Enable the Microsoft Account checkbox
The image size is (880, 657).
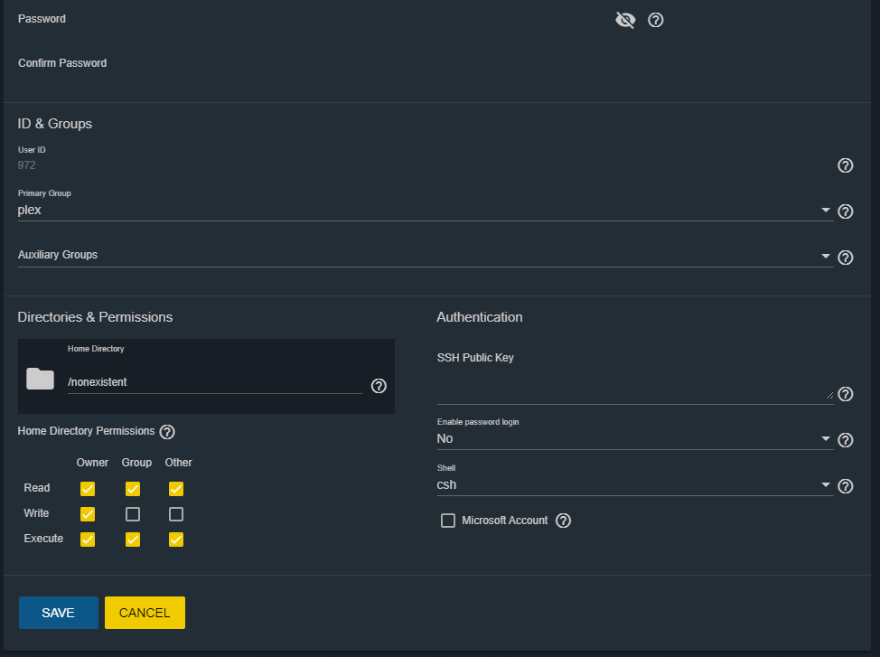[448, 521]
